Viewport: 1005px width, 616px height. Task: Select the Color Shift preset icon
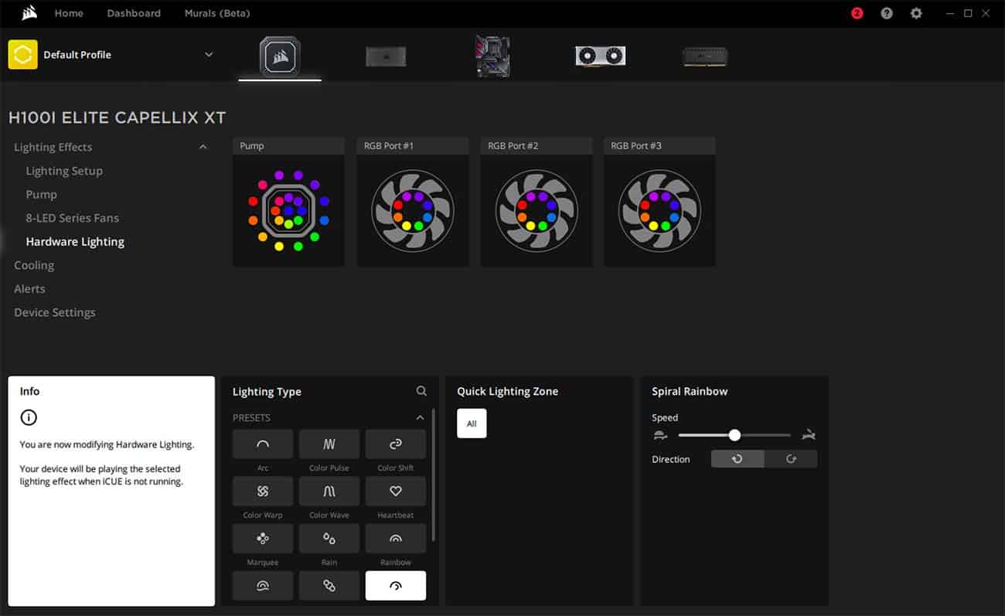(x=395, y=444)
